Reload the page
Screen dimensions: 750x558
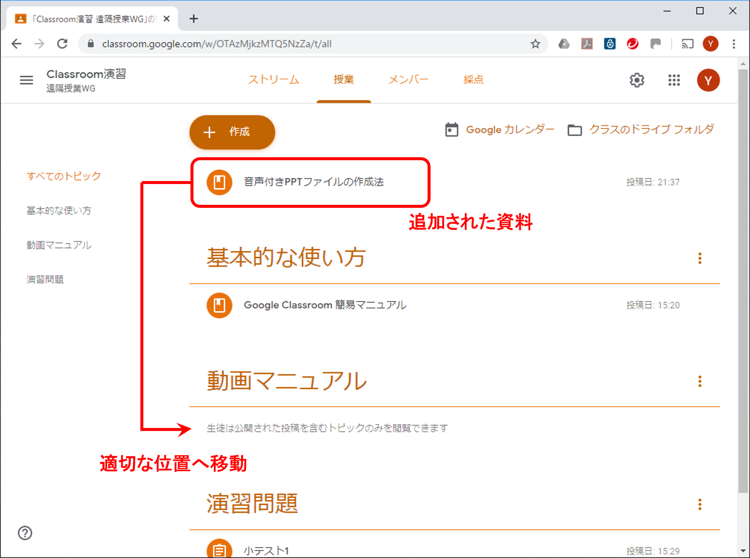coord(62,44)
